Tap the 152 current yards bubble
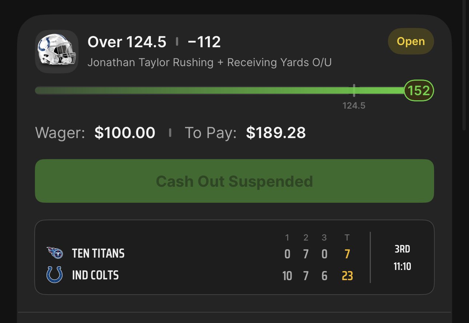 click(x=419, y=90)
